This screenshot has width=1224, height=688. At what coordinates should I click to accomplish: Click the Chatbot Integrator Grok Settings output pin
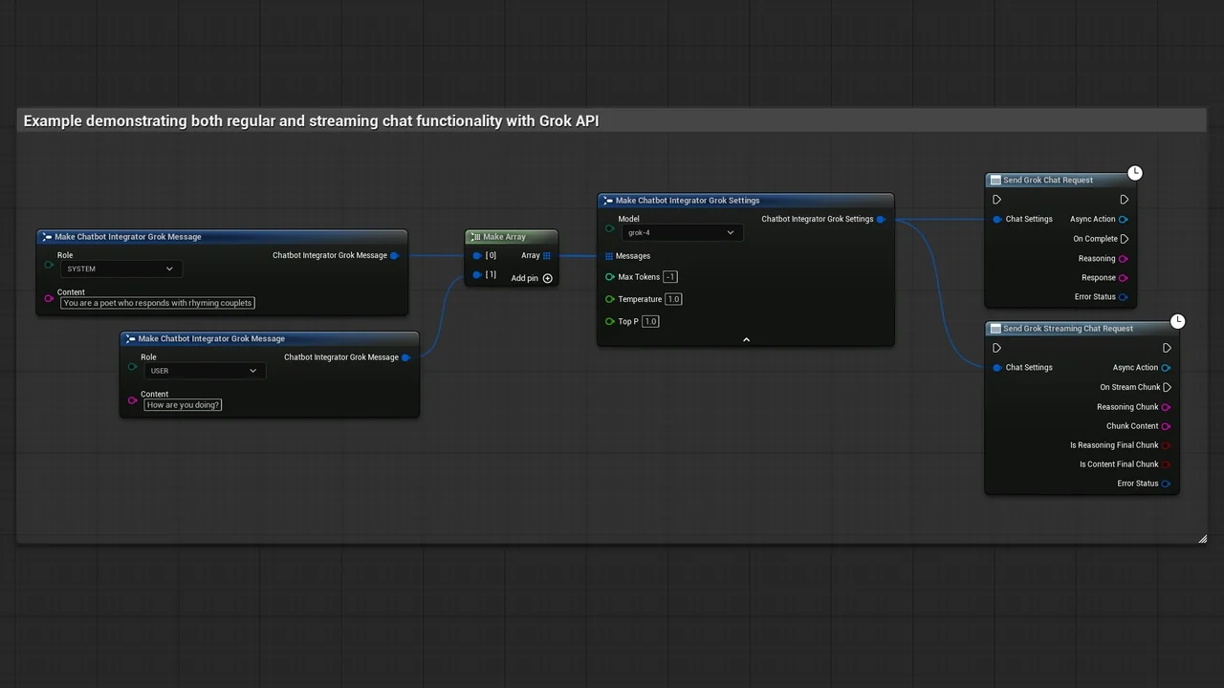coord(881,219)
